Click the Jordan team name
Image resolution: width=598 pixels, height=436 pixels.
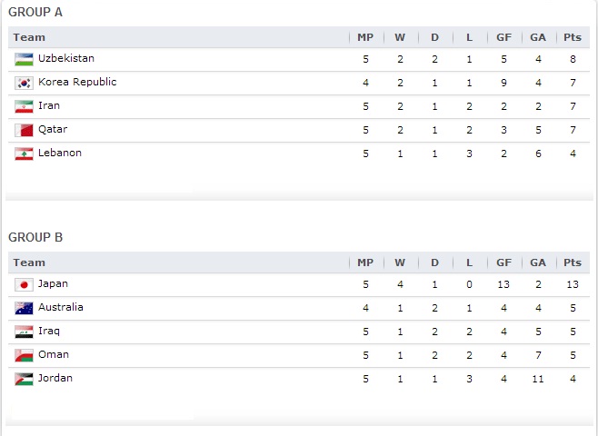pos(55,378)
